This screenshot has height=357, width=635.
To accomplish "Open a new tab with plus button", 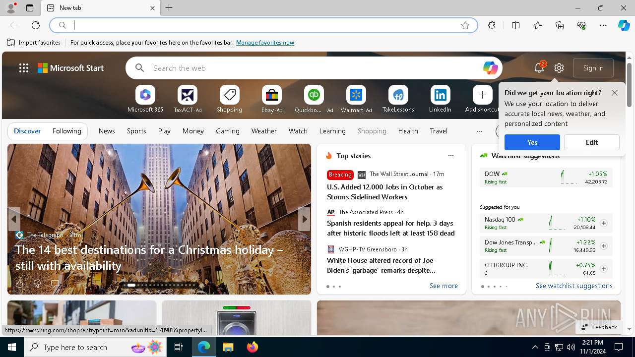I will [169, 8].
